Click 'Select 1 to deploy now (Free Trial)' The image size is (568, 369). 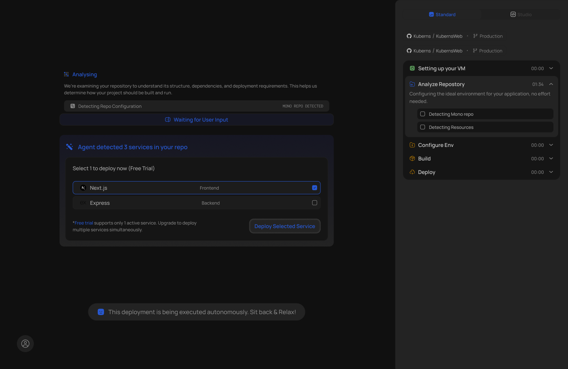click(x=113, y=168)
